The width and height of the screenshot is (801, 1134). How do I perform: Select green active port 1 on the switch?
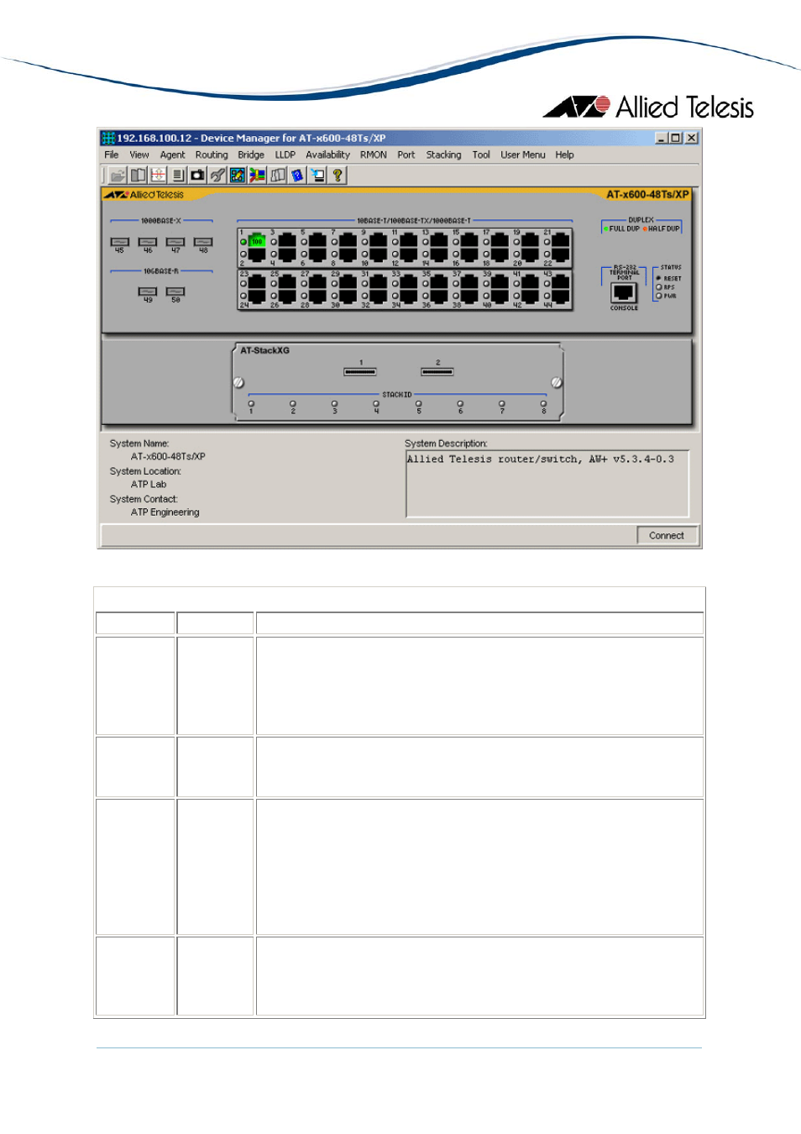(257, 241)
